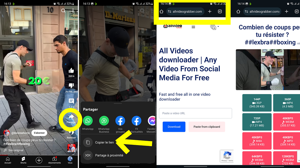Open Facebook Messenger from the share sheet
Screen dimensions: 300x168
(x=152, y=121)
